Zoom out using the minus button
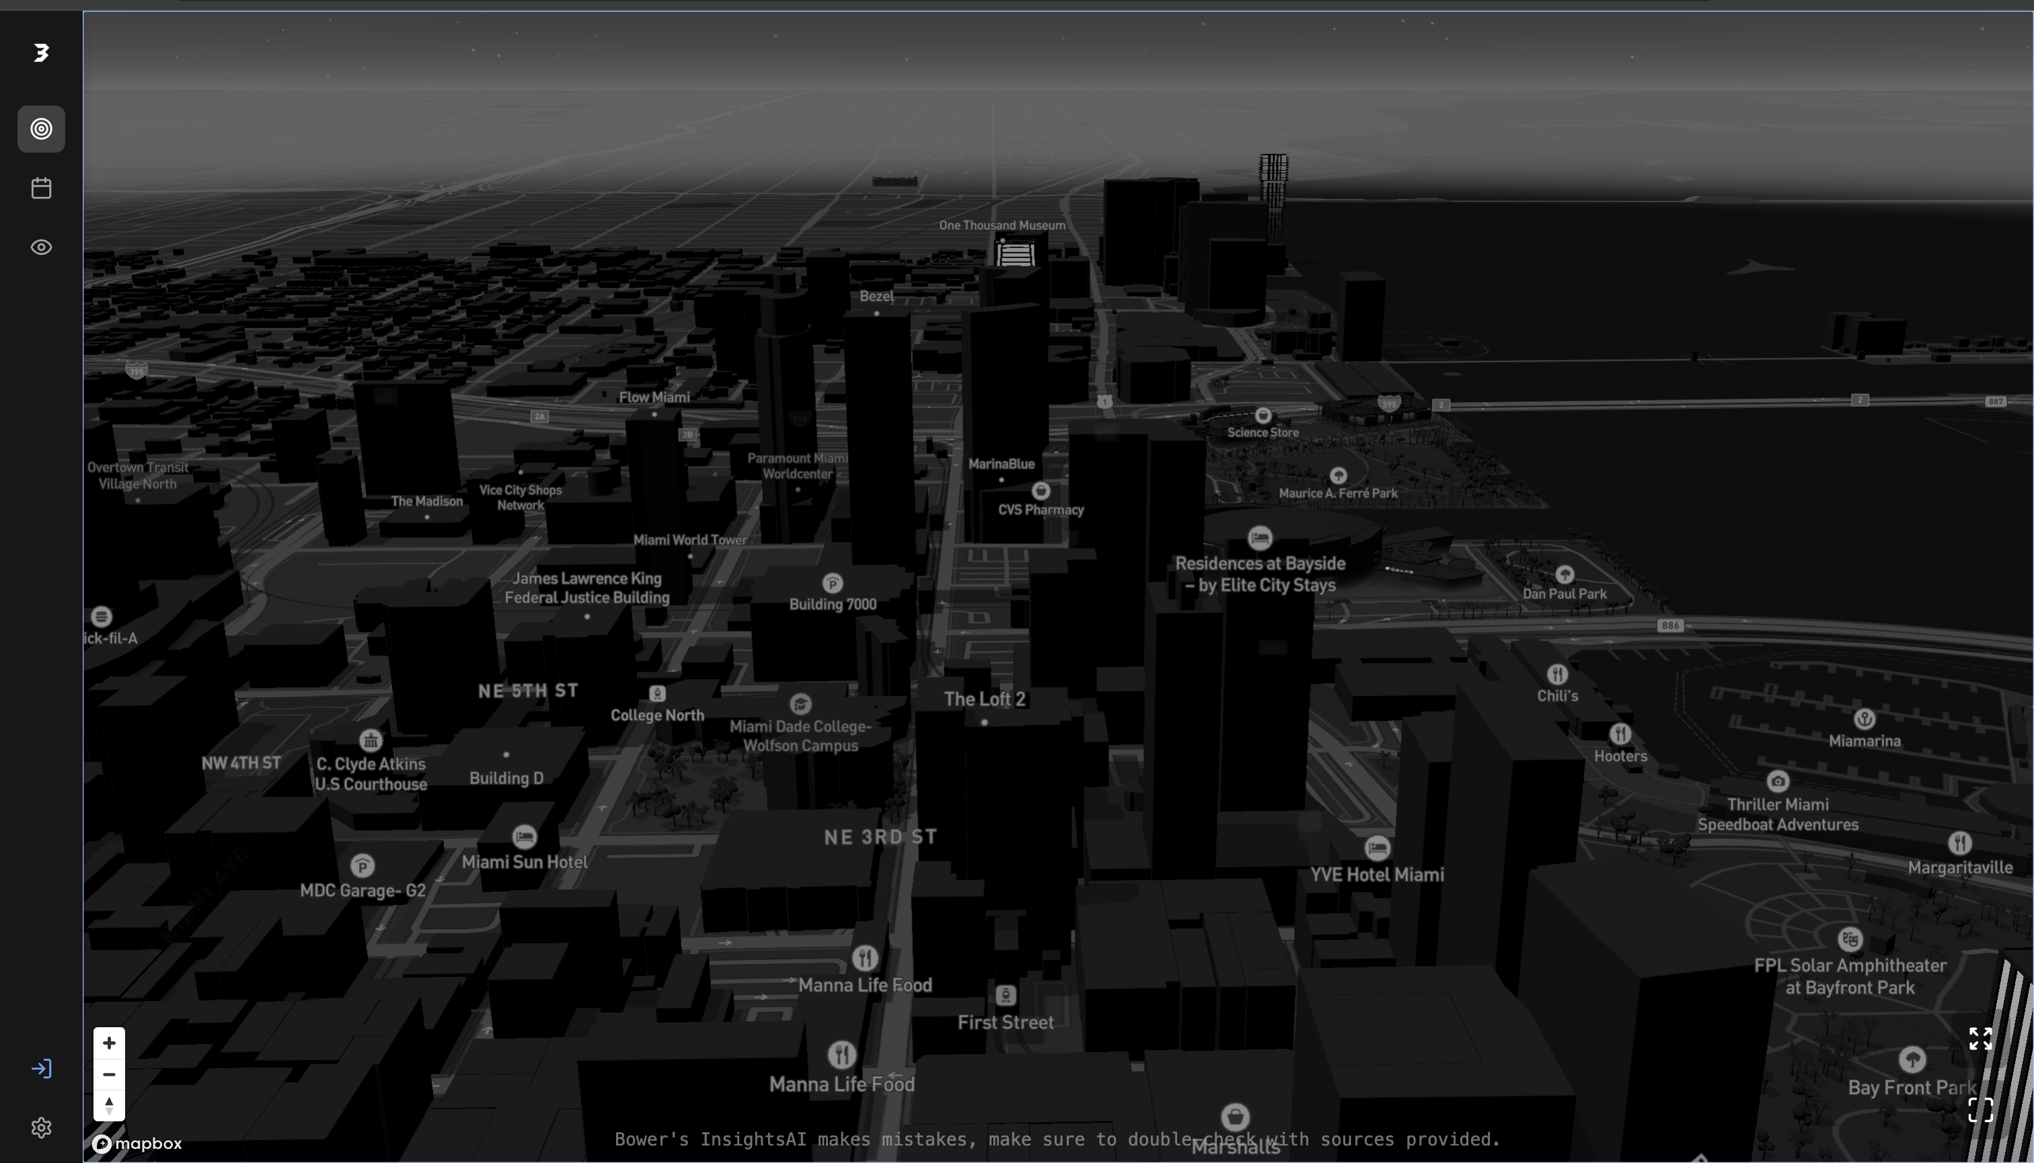2034x1163 pixels. [x=110, y=1074]
